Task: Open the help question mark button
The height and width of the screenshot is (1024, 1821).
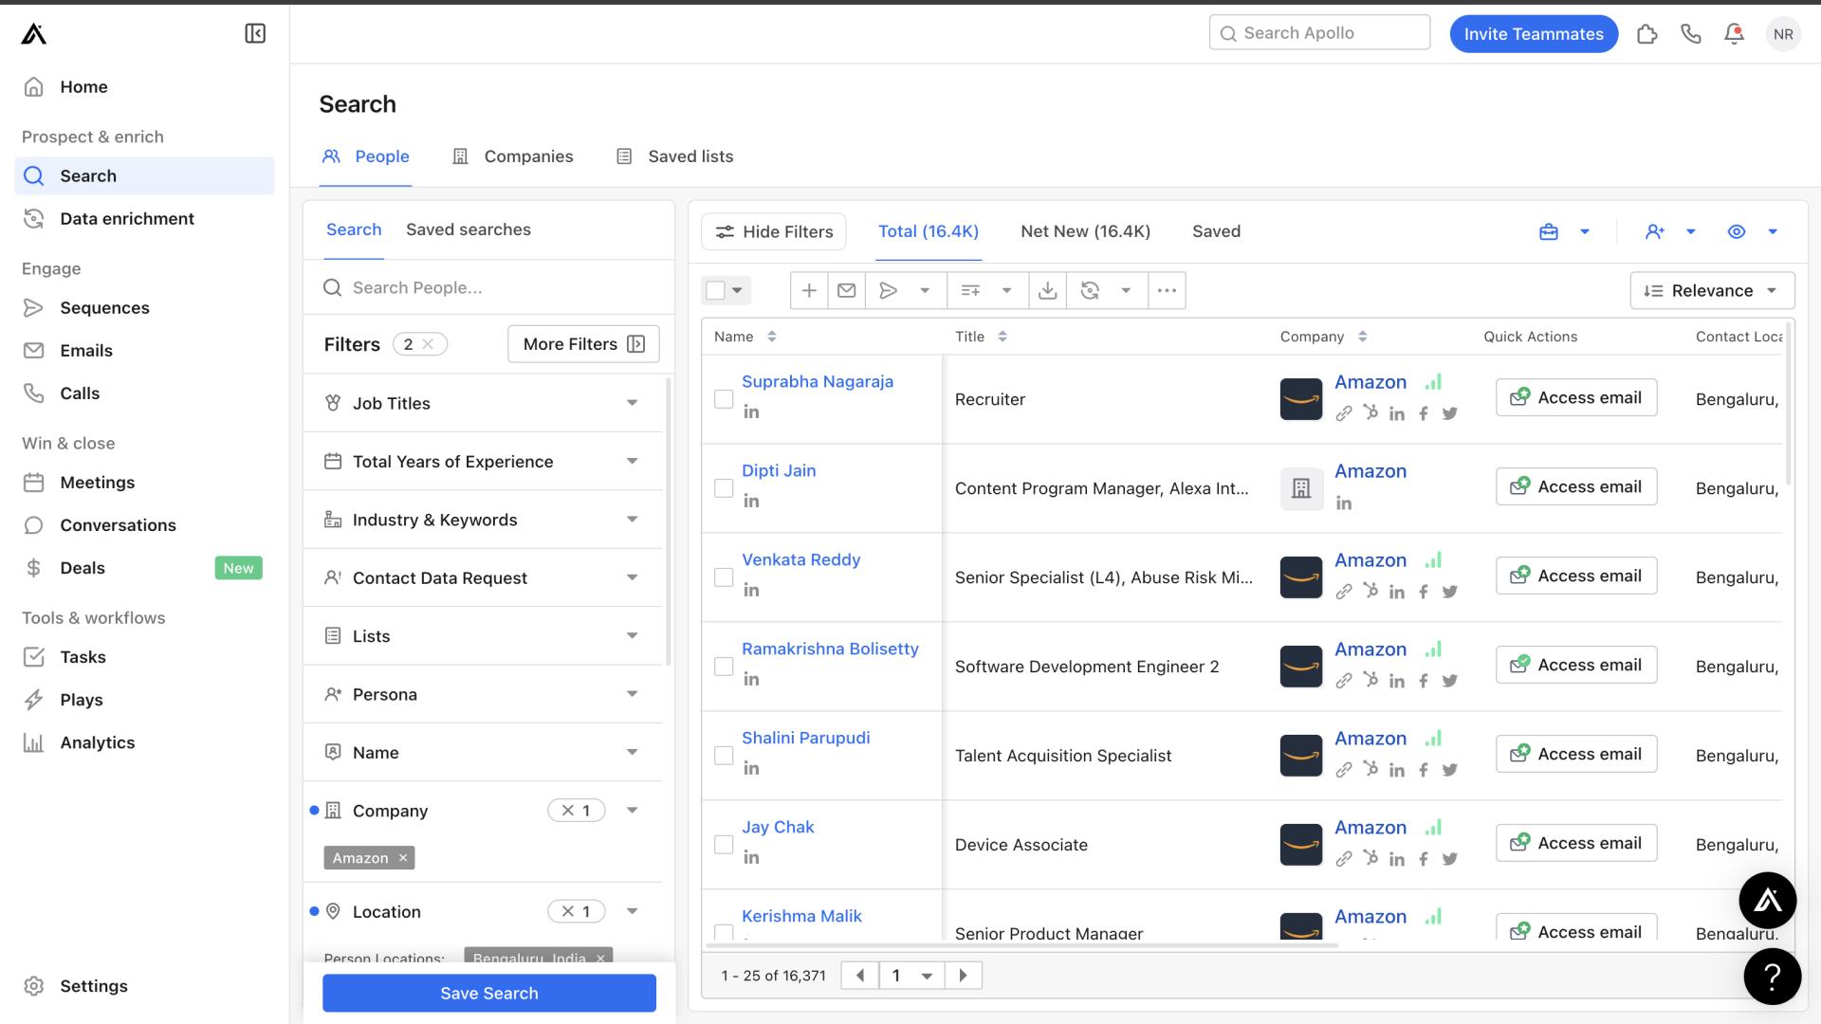Action: tap(1772, 977)
